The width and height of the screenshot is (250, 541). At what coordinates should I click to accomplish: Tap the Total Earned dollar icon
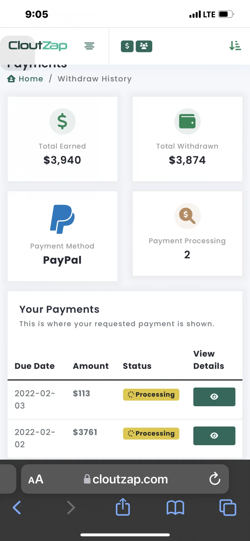point(62,121)
